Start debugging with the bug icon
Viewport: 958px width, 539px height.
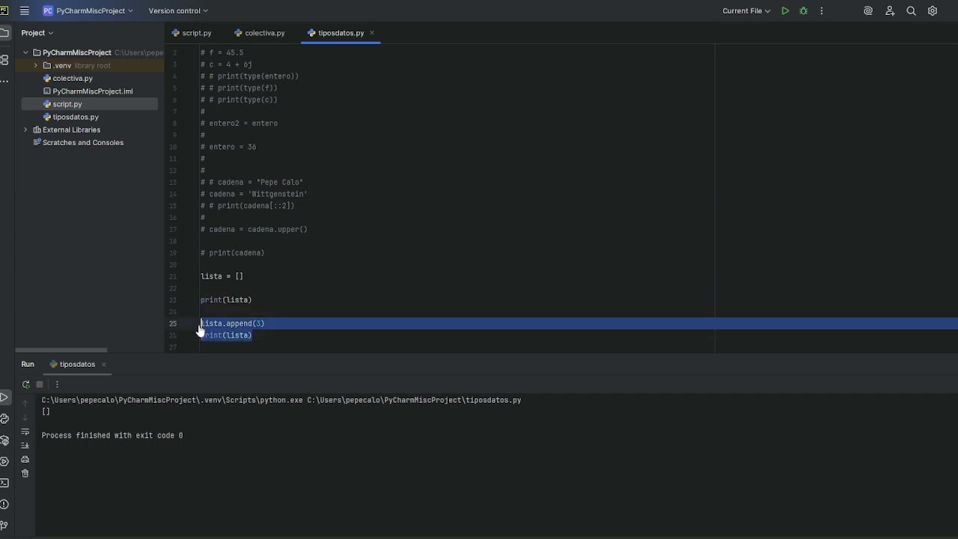point(803,10)
